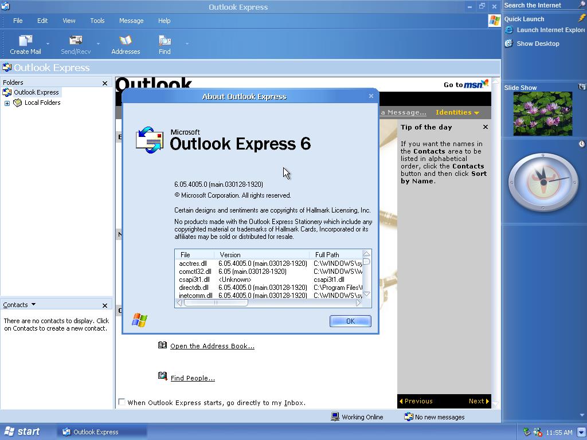Select inetcomm.dll row in file list

(x=269, y=295)
